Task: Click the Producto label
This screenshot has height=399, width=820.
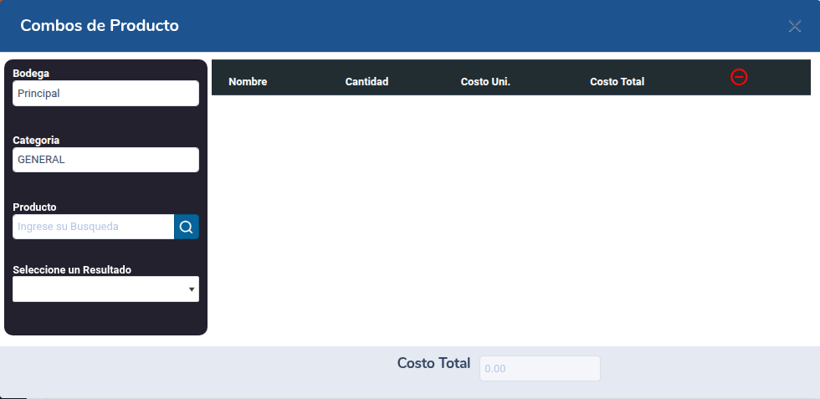Action: coord(34,207)
